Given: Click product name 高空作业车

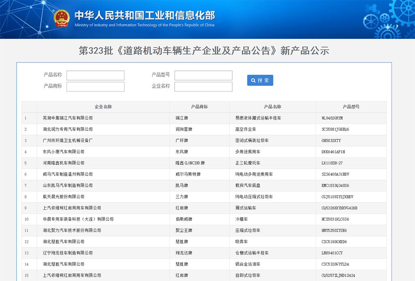Looking at the screenshot, I should click(x=246, y=129).
